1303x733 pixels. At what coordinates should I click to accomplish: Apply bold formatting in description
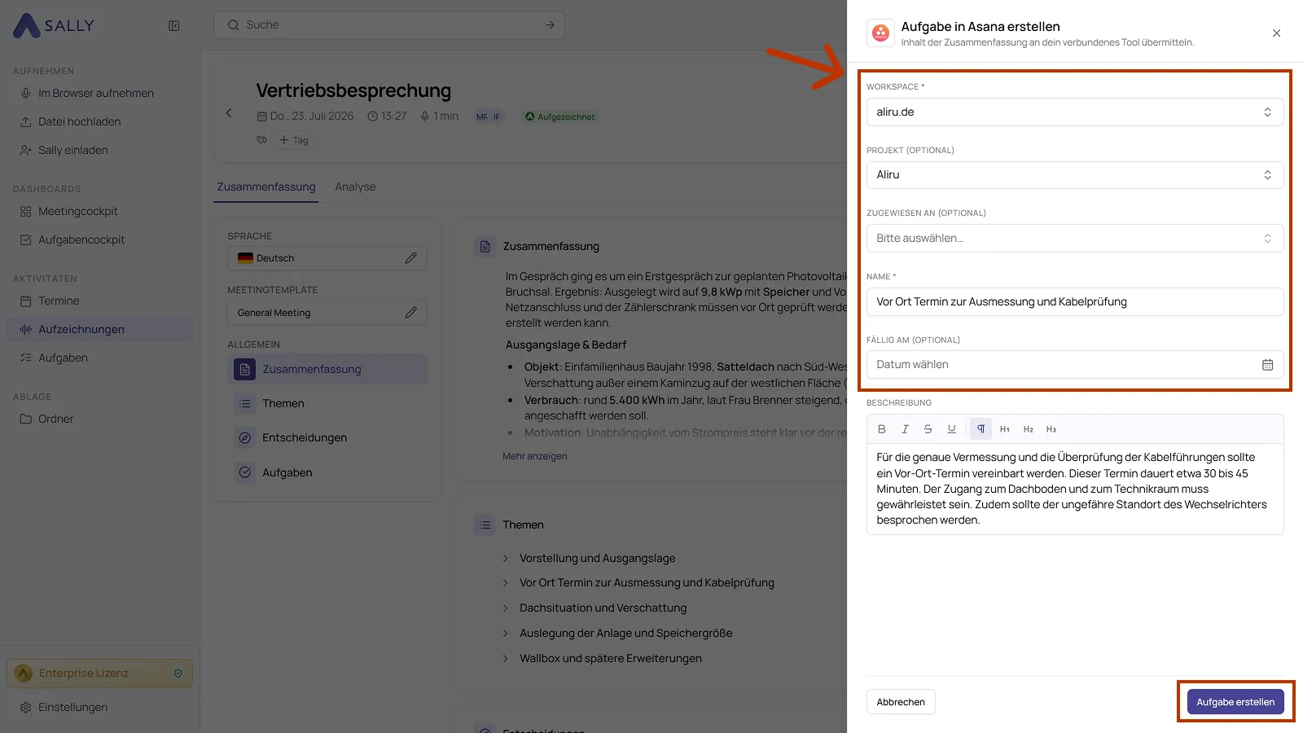[881, 429]
